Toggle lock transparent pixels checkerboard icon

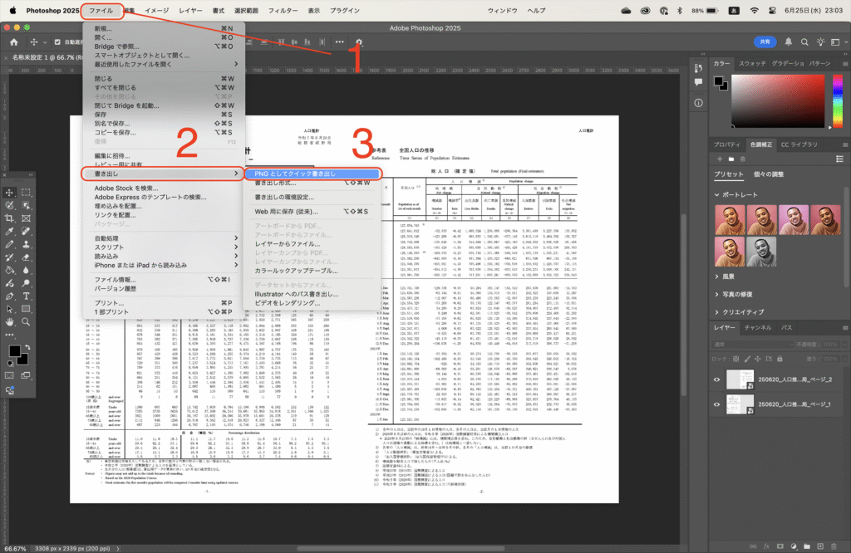pyautogui.click(x=736, y=359)
